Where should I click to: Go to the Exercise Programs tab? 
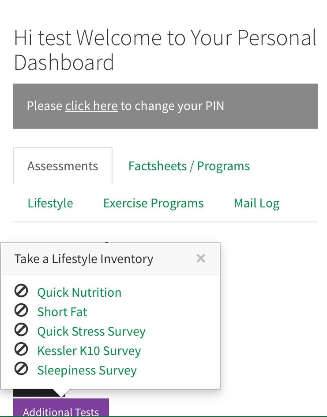[x=153, y=203]
